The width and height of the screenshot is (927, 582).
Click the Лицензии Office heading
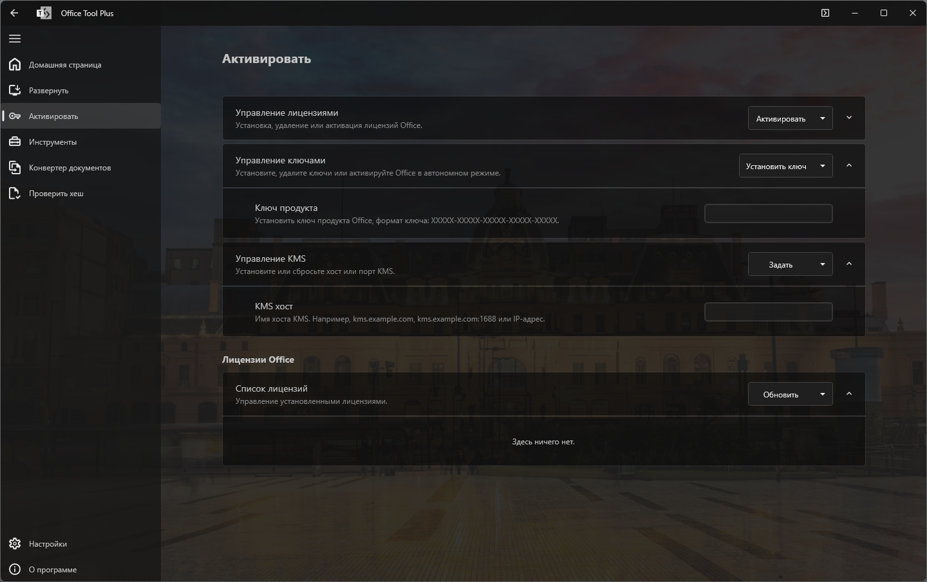point(258,359)
